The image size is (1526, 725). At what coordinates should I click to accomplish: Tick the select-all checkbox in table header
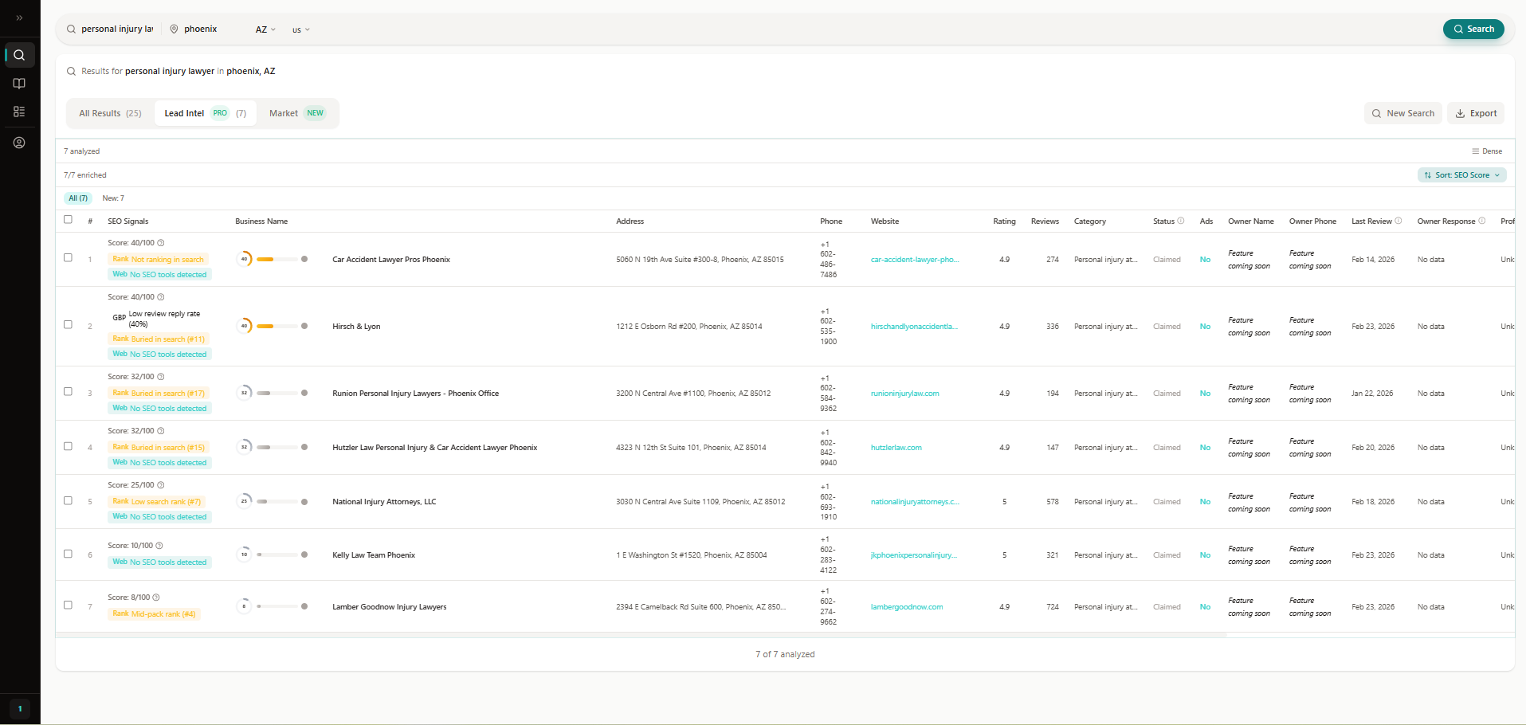tap(68, 220)
